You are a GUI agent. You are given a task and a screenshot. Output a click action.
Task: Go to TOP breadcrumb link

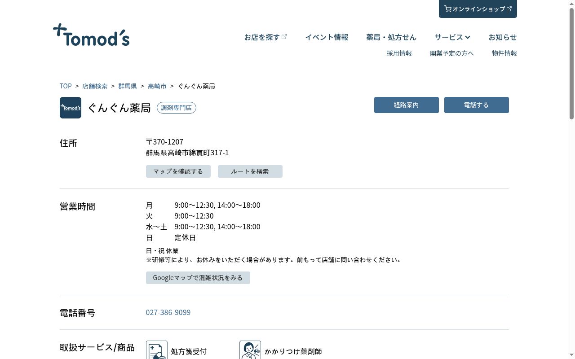66,86
